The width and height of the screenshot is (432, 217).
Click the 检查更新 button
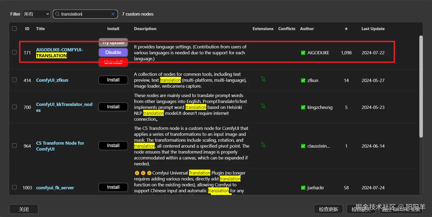click(328, 209)
